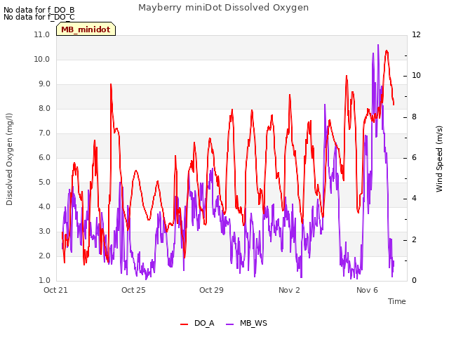Click the Nov 2 x-axis tick label

coord(289,290)
